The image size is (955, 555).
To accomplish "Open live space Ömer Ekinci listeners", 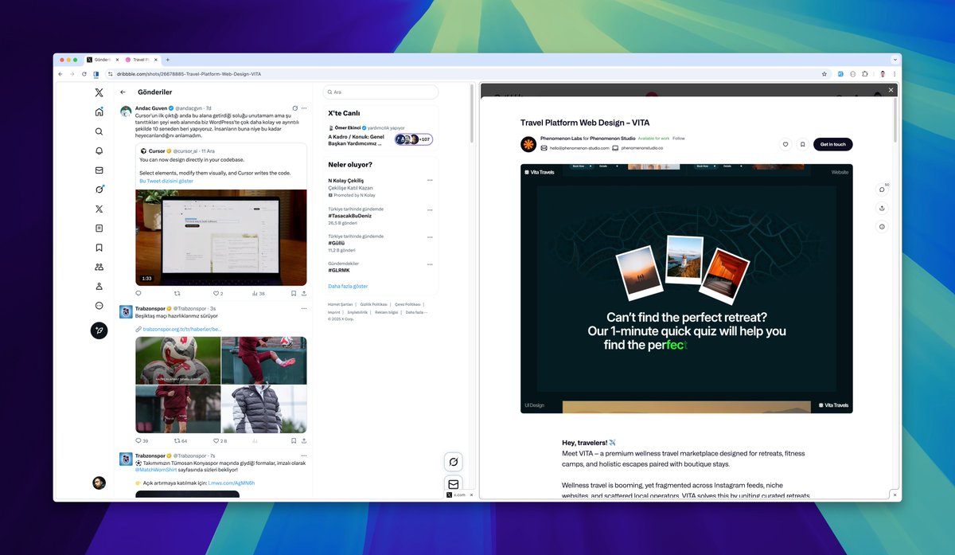I will click(414, 139).
